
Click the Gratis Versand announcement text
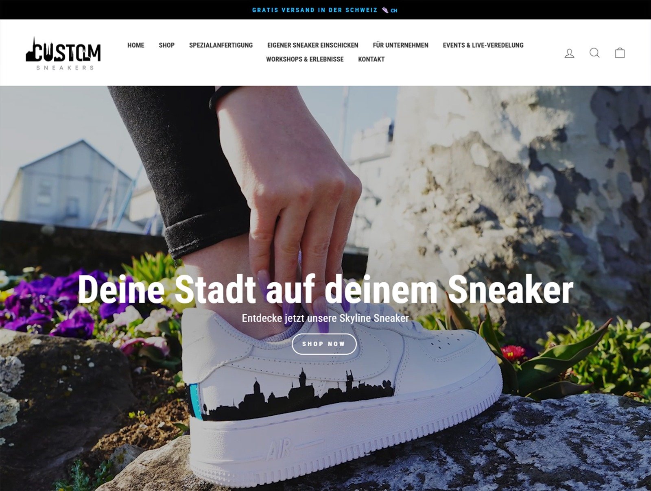click(x=315, y=10)
